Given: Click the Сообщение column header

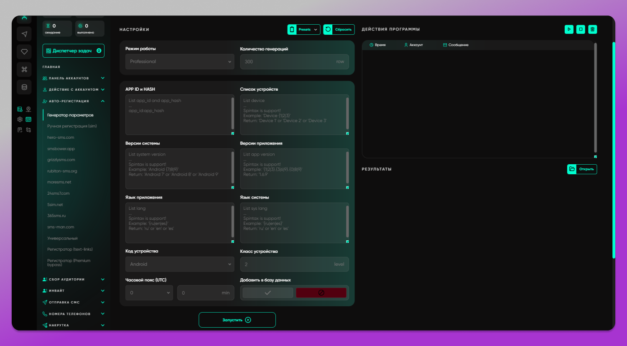Looking at the screenshot, I should pos(456,45).
